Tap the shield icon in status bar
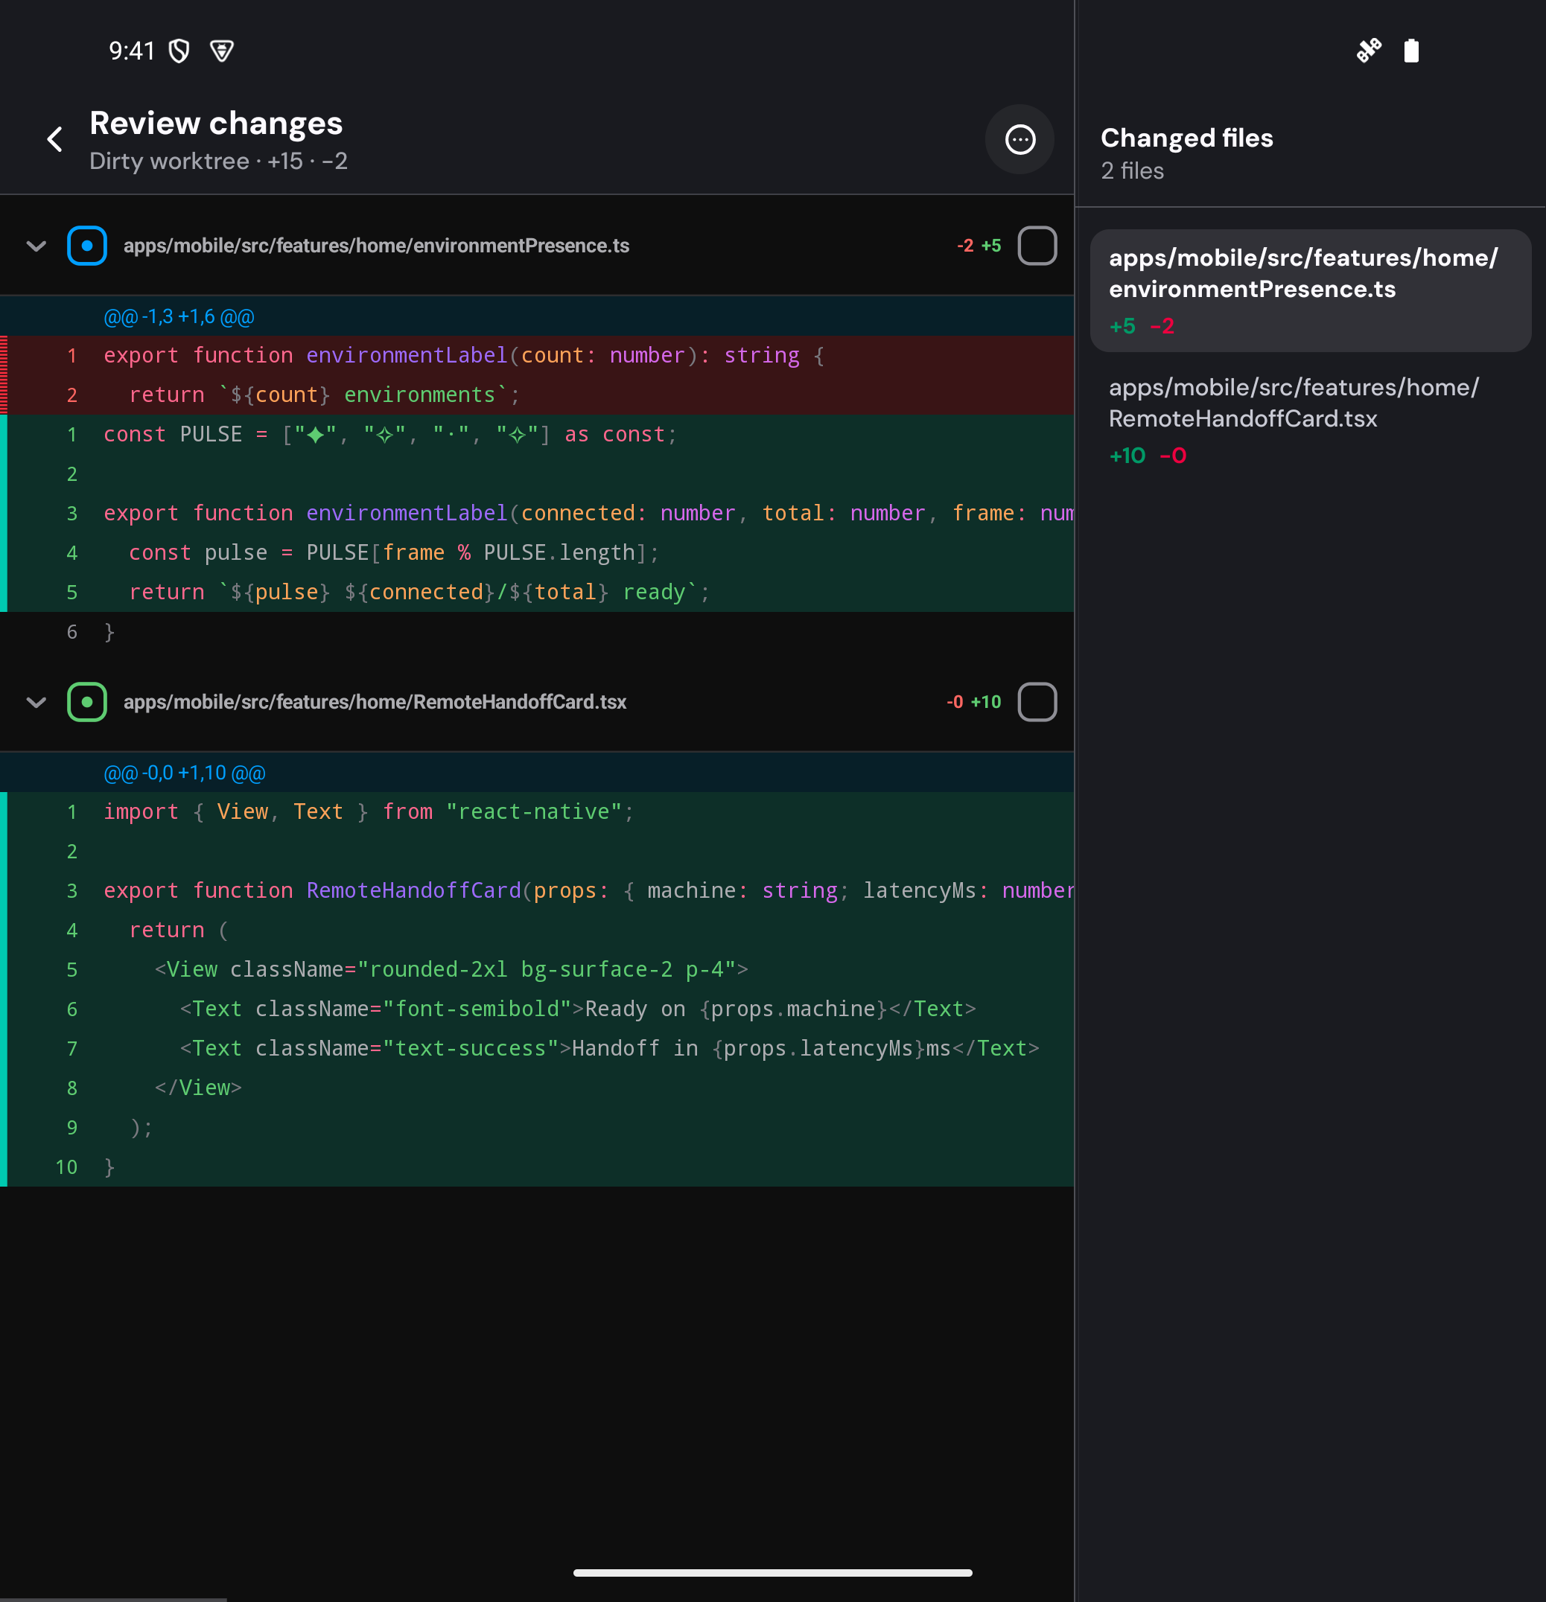The image size is (1546, 1602). pyautogui.click(x=179, y=51)
